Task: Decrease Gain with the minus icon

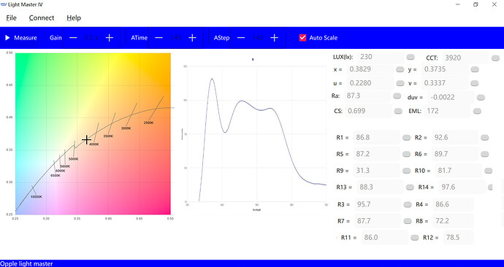Action: tap(73, 38)
